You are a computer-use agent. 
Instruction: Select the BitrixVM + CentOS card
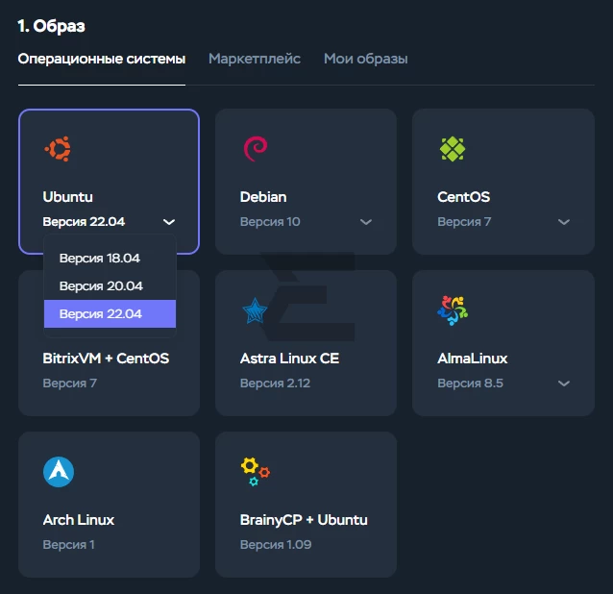pyautogui.click(x=110, y=343)
